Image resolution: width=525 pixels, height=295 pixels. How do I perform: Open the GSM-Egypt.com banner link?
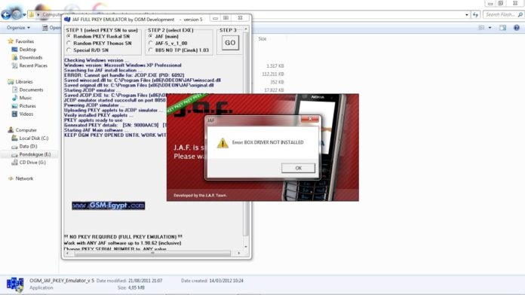point(108,205)
